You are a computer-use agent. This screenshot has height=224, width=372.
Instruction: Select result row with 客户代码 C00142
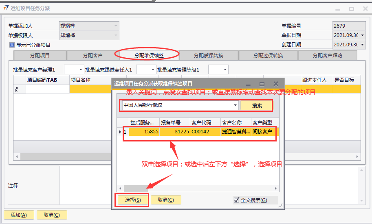tap(200, 132)
